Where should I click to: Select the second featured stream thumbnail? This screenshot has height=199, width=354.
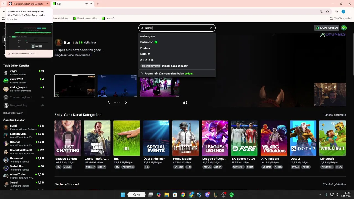pyautogui.click(x=117, y=86)
